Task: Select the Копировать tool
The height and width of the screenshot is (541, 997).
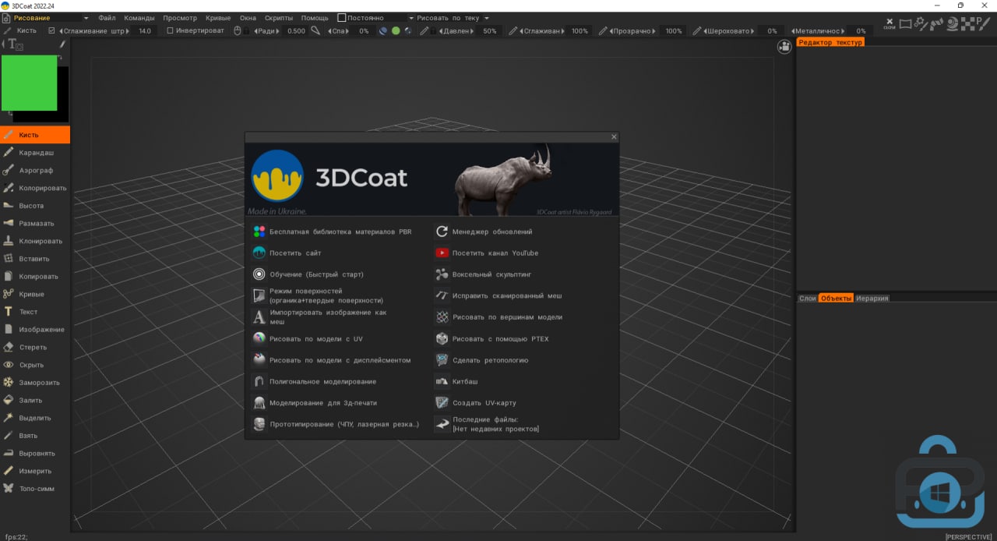Action: pos(35,277)
